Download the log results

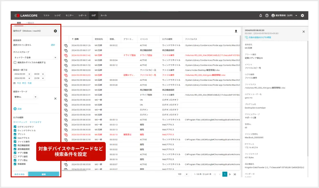(x=236, y=31)
